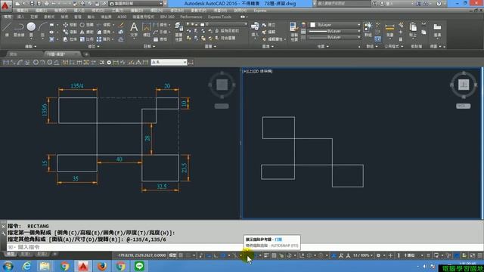The width and height of the screenshot is (484, 272).
Task: Select the Circle tool in the ribbon
Action: click(x=31, y=29)
